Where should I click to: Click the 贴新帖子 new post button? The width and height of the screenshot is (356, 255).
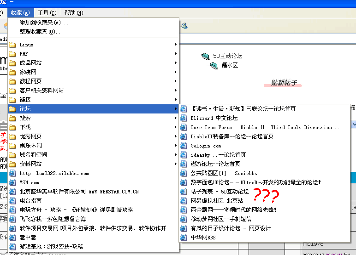(283, 83)
